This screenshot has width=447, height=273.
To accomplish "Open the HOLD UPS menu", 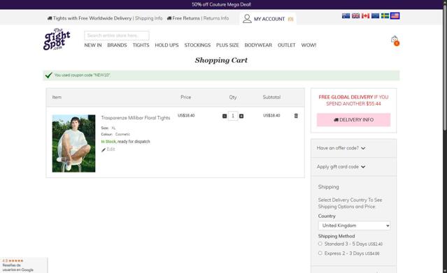I will 166,45.
